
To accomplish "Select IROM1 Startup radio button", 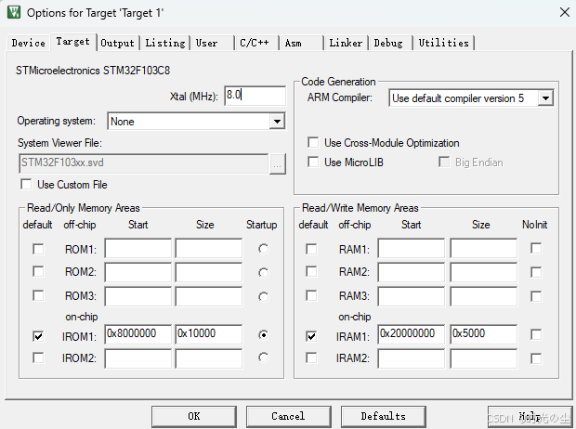I will click(263, 334).
